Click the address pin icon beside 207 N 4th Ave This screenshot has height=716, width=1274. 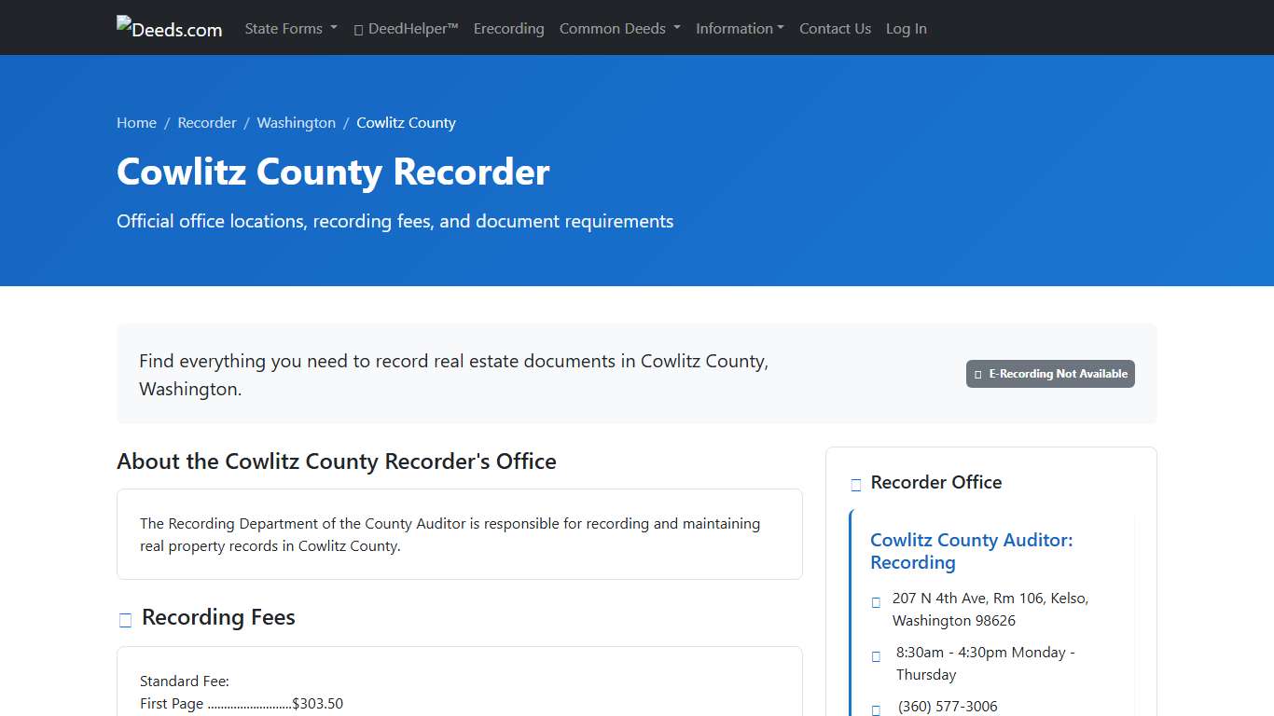click(x=875, y=601)
